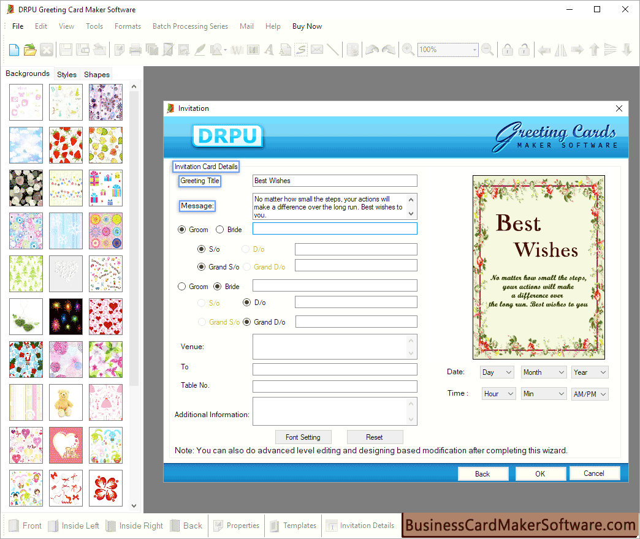Click the Back button in Invitation dialog
The height and width of the screenshot is (539, 640).
tap(482, 473)
